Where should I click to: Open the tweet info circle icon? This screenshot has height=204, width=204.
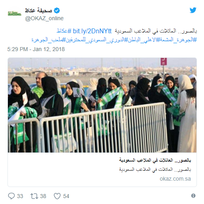tap(193, 196)
